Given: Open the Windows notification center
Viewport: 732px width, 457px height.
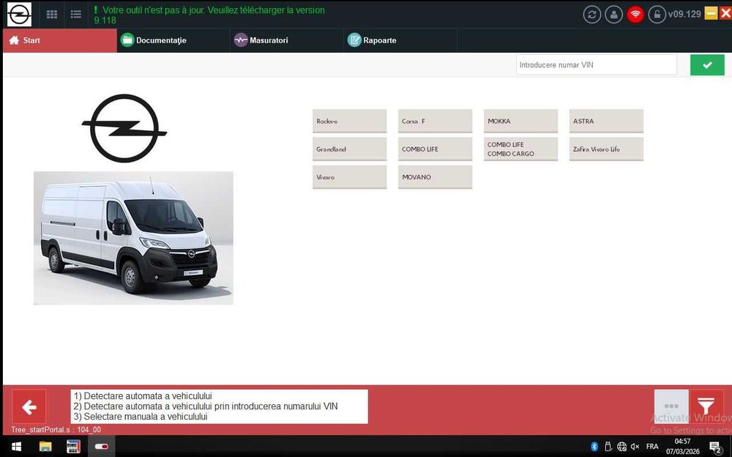Looking at the screenshot, I should point(715,447).
